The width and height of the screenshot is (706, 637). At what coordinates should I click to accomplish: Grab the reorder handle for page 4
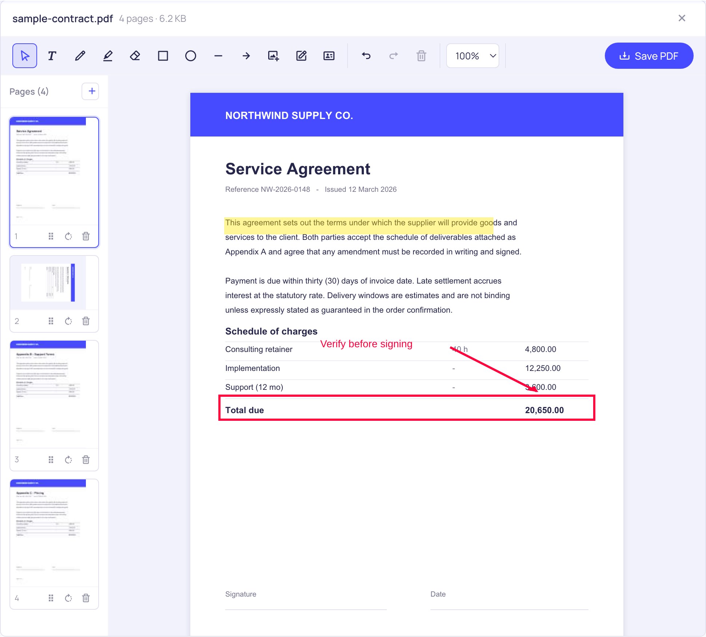51,598
